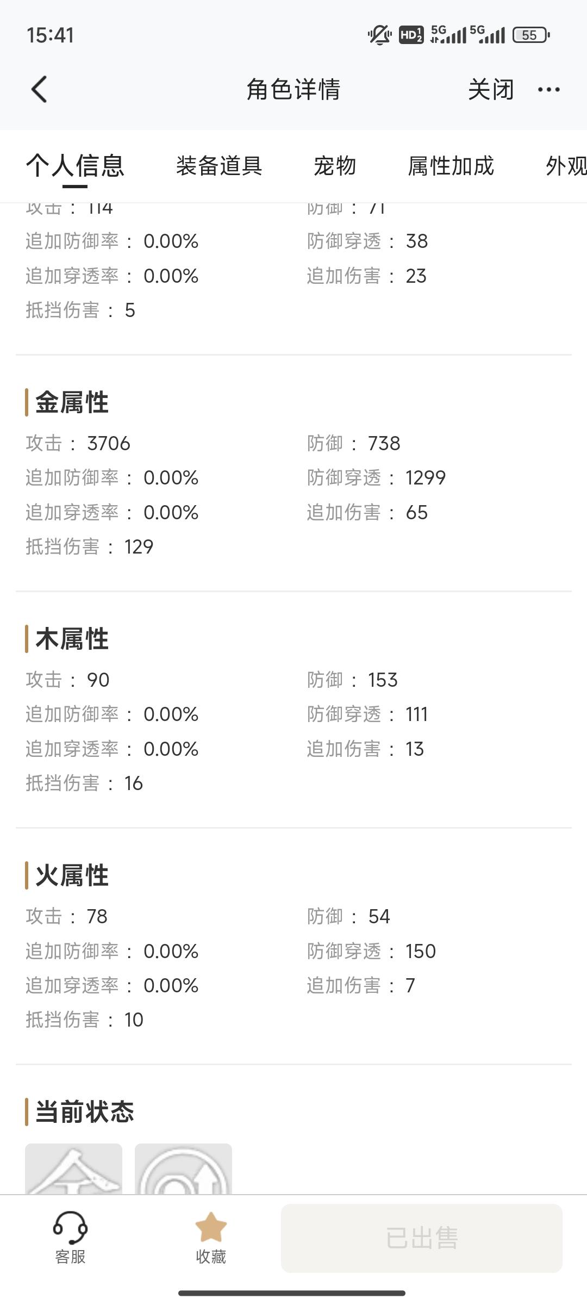
Task: Tap the first status icon under 当前状态
Action: coord(74,1168)
